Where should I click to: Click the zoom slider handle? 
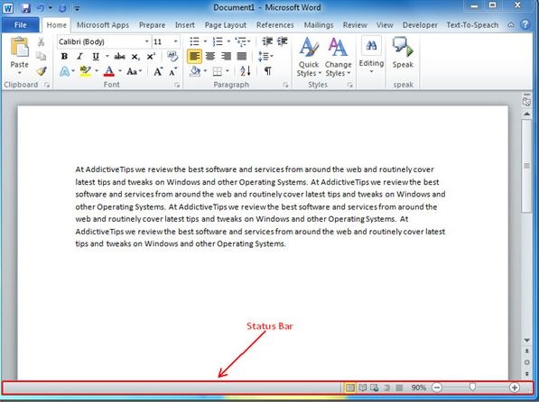(x=473, y=388)
